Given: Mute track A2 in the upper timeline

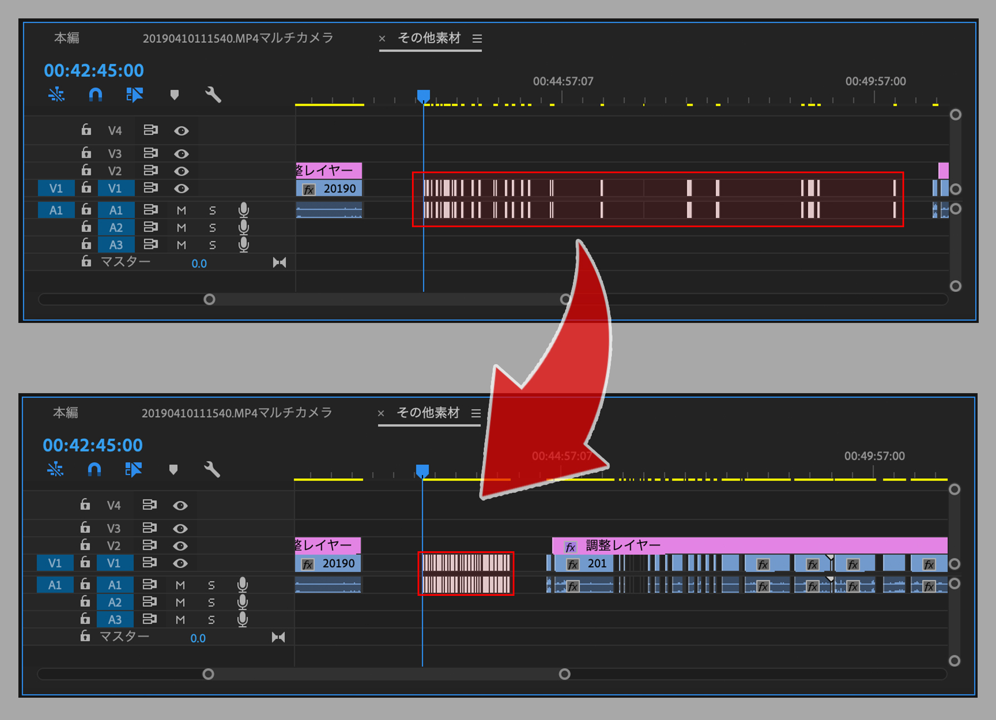Looking at the screenshot, I should tap(181, 228).
